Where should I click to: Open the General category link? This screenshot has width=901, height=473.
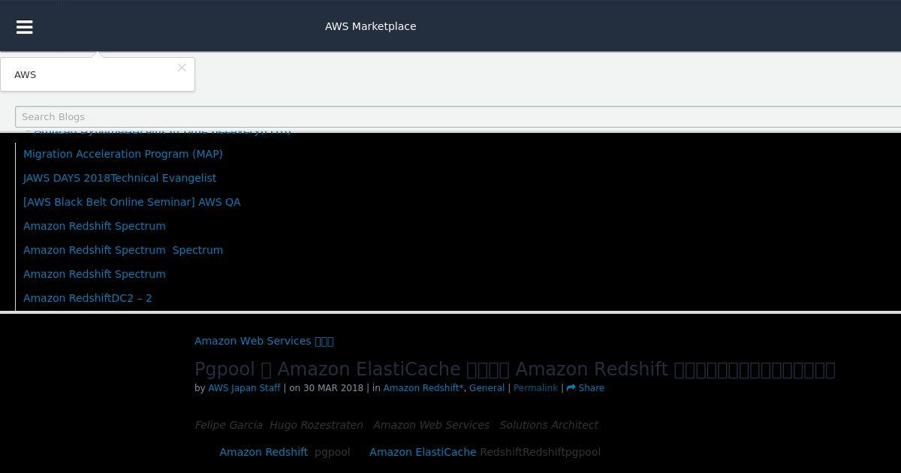coord(487,388)
